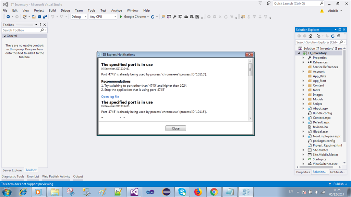
Task: Open the Debug configuration dropdown
Action: point(79,17)
